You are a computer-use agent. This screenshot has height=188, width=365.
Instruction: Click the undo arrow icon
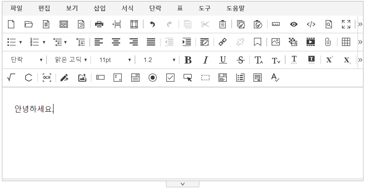point(152,24)
